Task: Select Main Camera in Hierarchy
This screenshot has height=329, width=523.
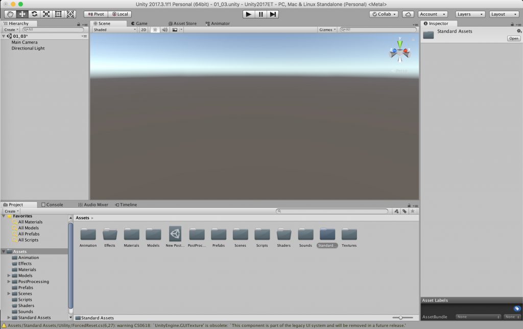Action: coord(25,42)
